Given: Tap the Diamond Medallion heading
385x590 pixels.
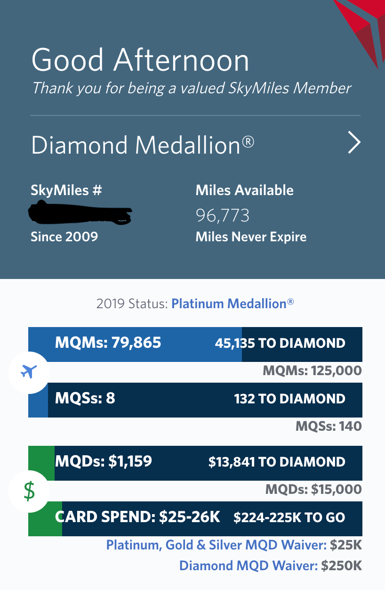Looking at the screenshot, I should [x=143, y=145].
